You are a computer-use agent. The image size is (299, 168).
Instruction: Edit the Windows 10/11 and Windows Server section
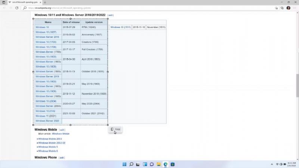pyautogui.click(x=111, y=15)
